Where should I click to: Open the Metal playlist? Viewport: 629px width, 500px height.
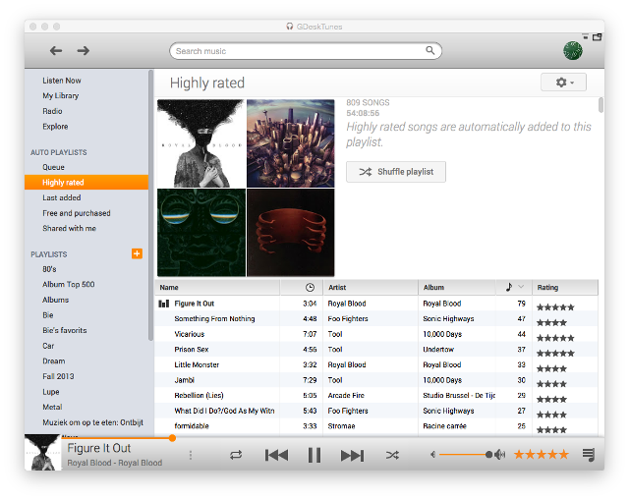[52, 407]
